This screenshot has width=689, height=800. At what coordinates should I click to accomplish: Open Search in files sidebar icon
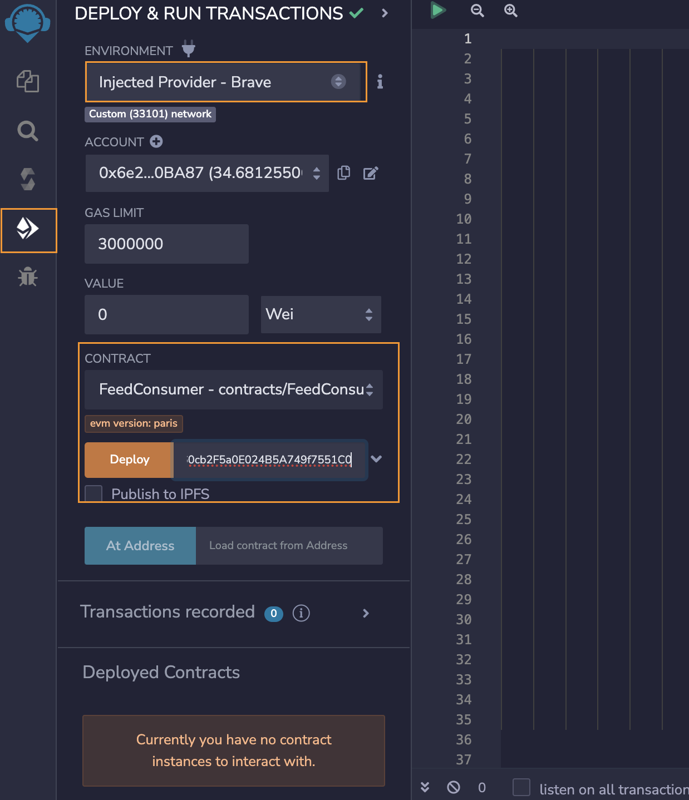[x=27, y=131]
